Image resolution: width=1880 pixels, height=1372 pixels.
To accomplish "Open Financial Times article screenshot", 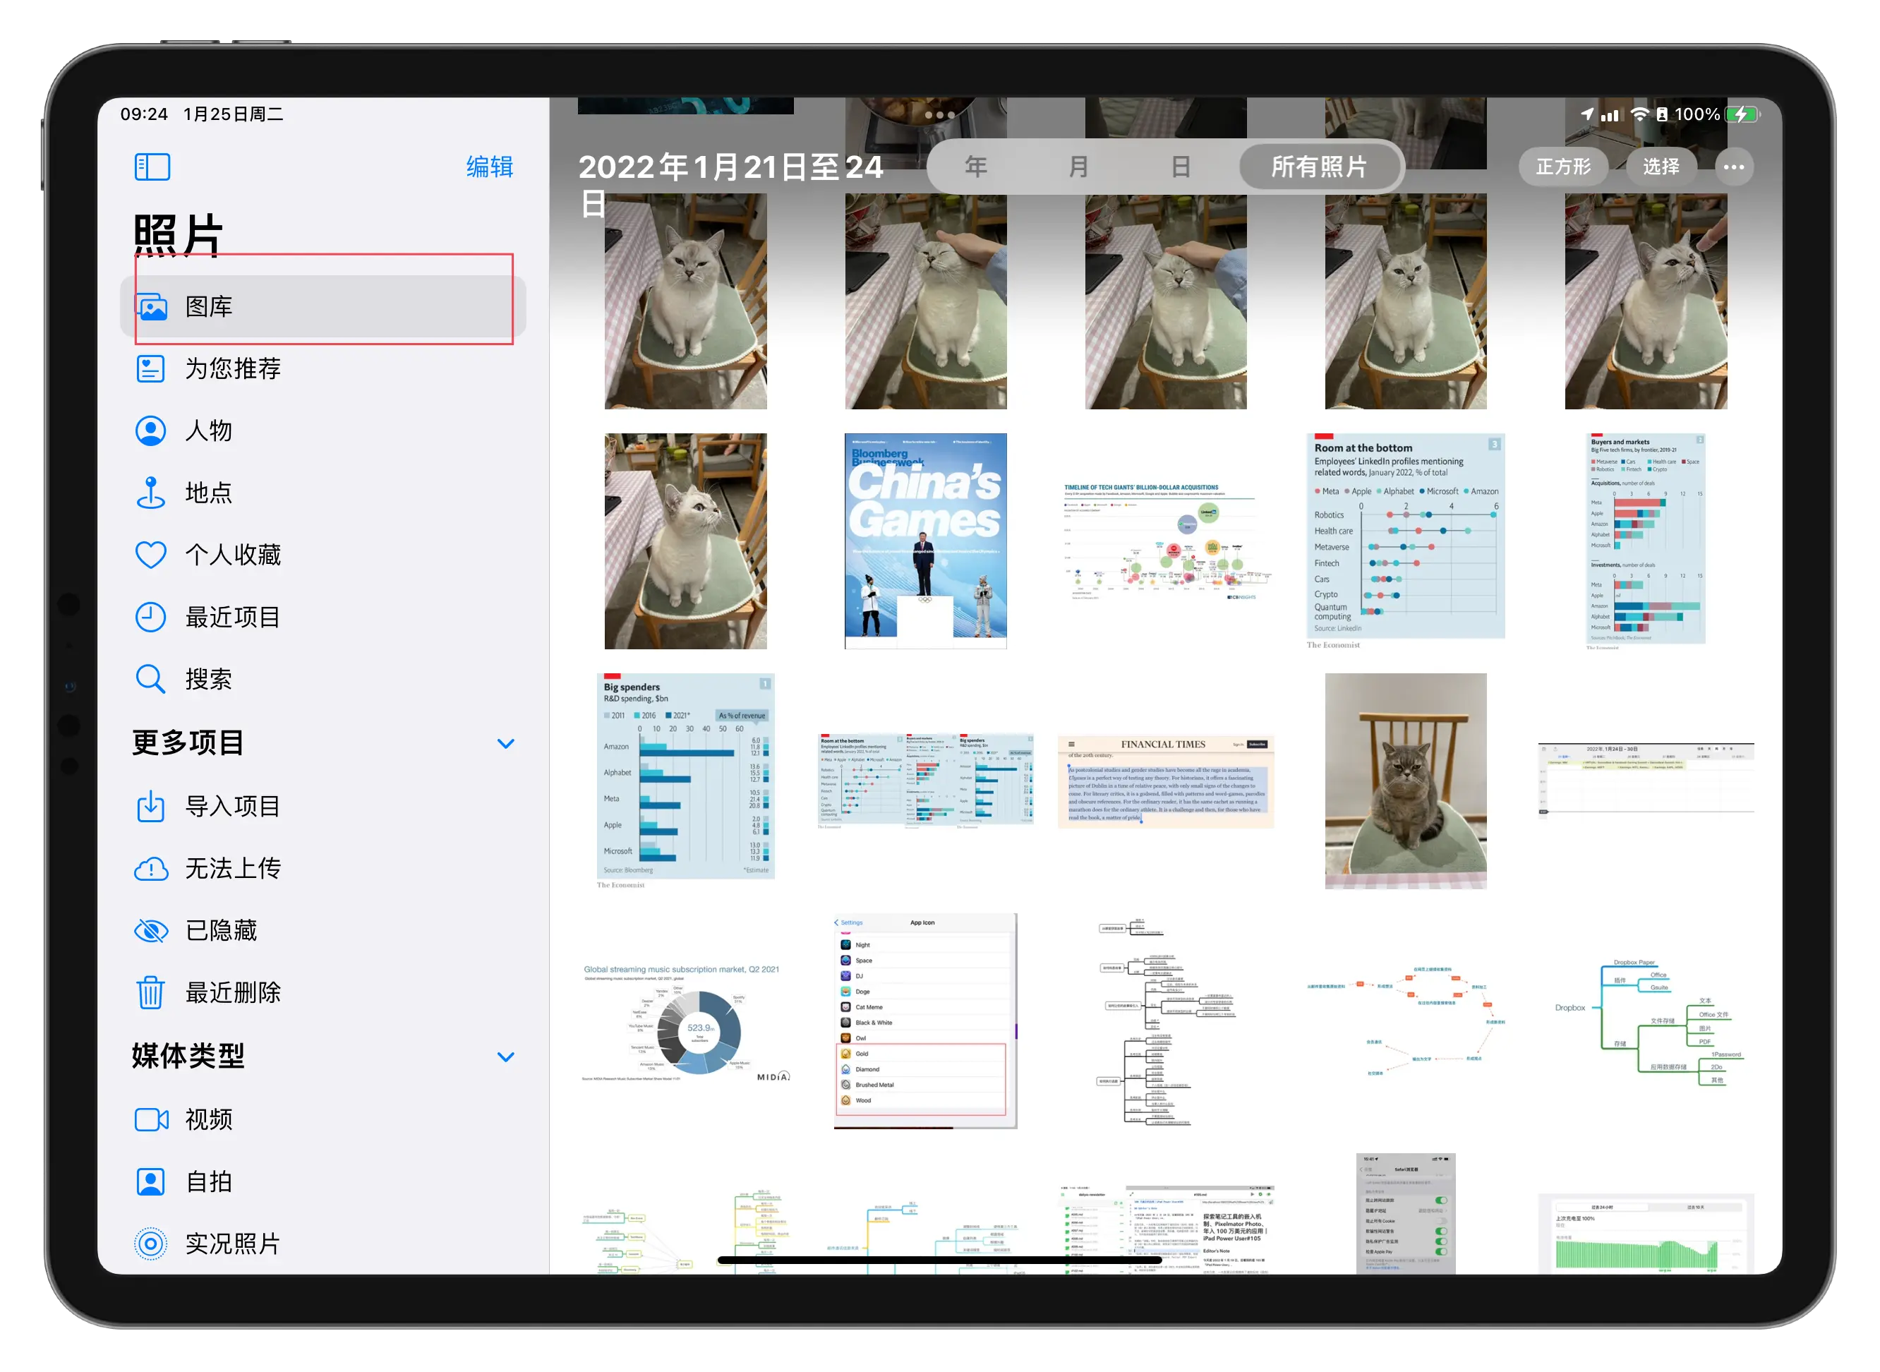I will [1166, 781].
